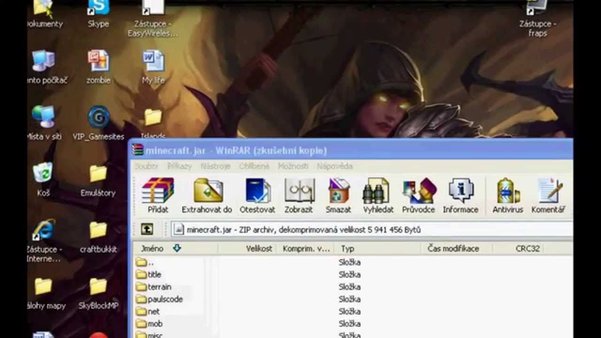Image resolution: width=601 pixels, height=338 pixels.
Task: Select the zombie presentation desktop icon
Action: [99, 67]
